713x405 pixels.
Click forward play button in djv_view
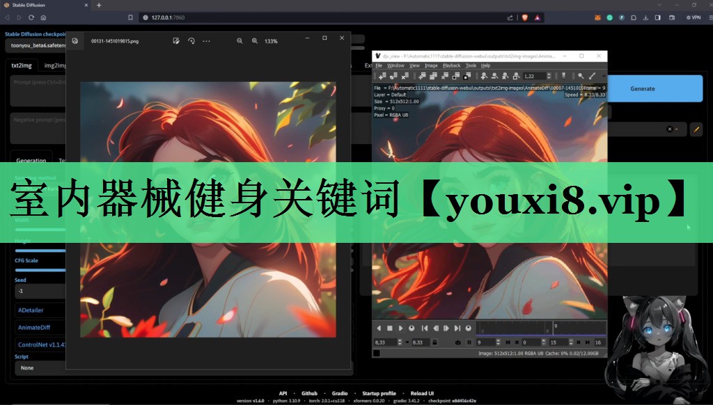click(x=400, y=328)
